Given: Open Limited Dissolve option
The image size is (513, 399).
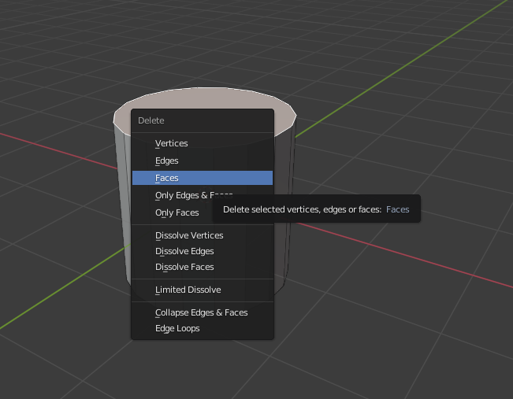Looking at the screenshot, I should [203, 290].
